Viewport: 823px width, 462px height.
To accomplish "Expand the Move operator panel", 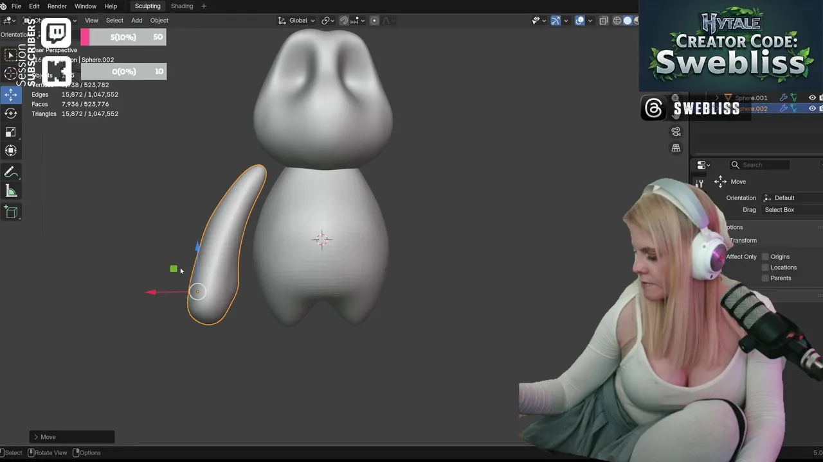I will click(x=71, y=437).
